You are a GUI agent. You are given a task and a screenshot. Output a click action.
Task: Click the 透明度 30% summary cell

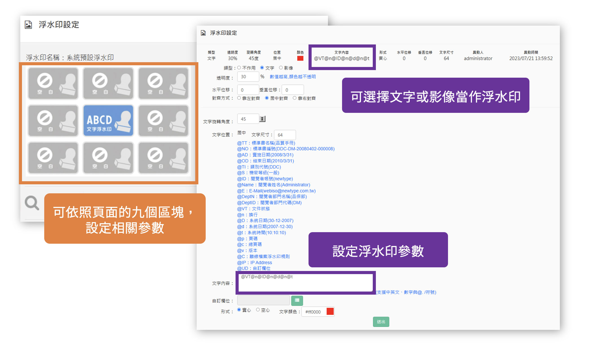click(x=232, y=59)
